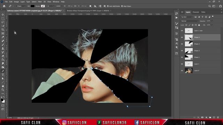Select the Shape 3 layer thumbnail

pyautogui.click(x=189, y=44)
